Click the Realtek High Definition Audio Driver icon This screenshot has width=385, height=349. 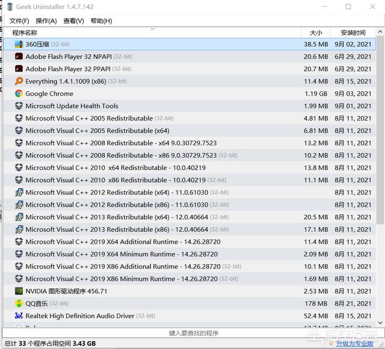pyautogui.click(x=19, y=315)
